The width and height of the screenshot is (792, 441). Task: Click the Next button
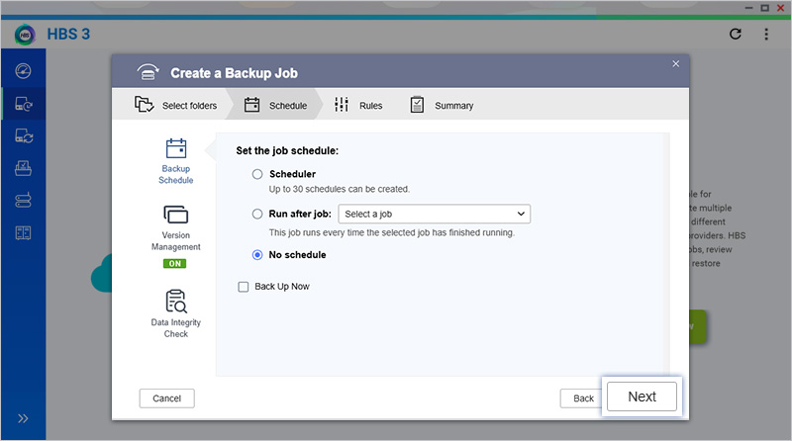[x=642, y=397]
